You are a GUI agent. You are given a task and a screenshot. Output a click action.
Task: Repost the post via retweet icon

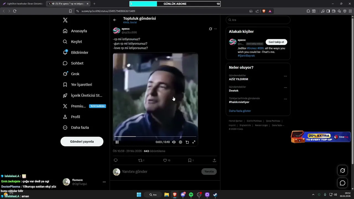141,160
